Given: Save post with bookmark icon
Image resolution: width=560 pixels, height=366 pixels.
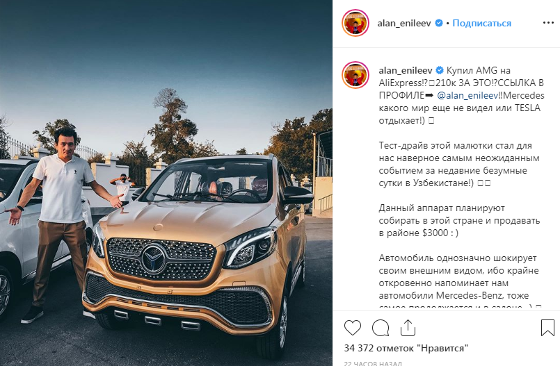Looking at the screenshot, I should click(x=547, y=328).
